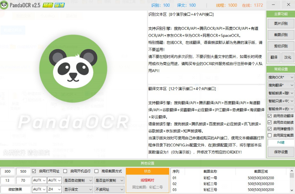Image resolution: width=295 pixels, height=194 pixels.
Task: Click the list scrollbar up arrow
Action: click(x=292, y=171)
